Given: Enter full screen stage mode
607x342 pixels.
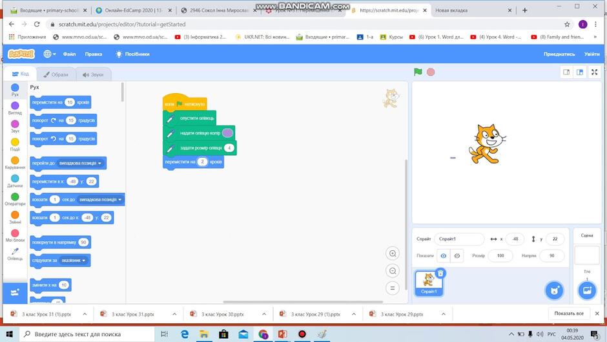Looking at the screenshot, I should pyautogui.click(x=595, y=72).
